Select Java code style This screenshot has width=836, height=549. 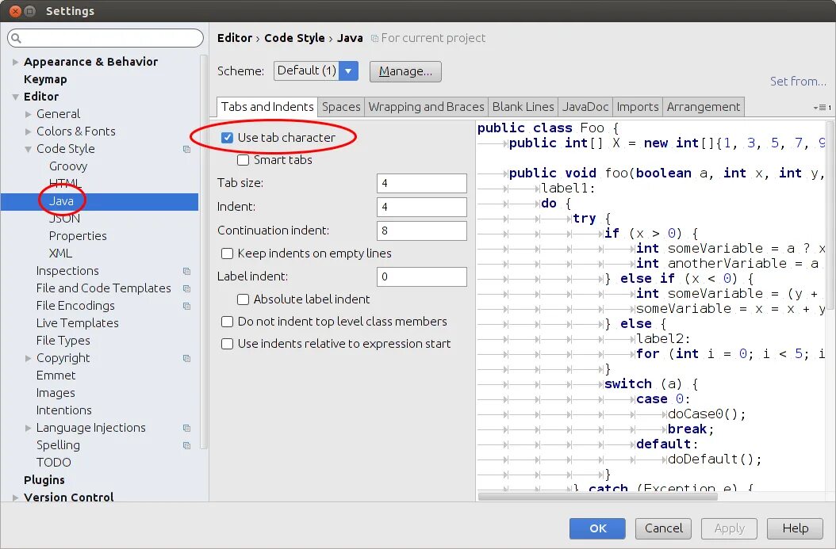point(61,201)
